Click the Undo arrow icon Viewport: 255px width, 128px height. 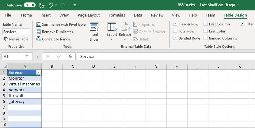51,5
